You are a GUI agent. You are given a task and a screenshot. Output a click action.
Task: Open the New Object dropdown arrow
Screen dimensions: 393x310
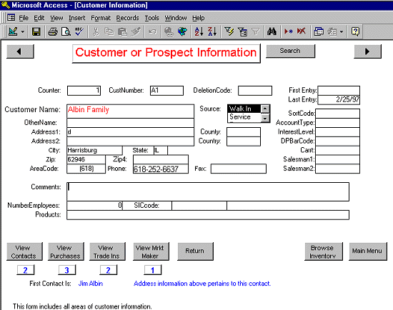click(342, 32)
